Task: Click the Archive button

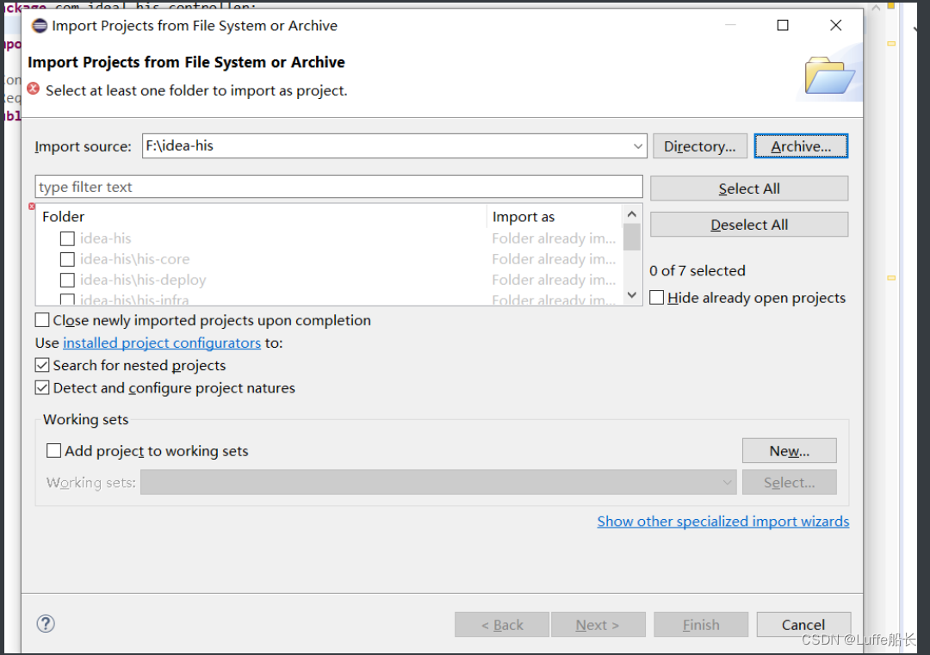Action: (801, 145)
